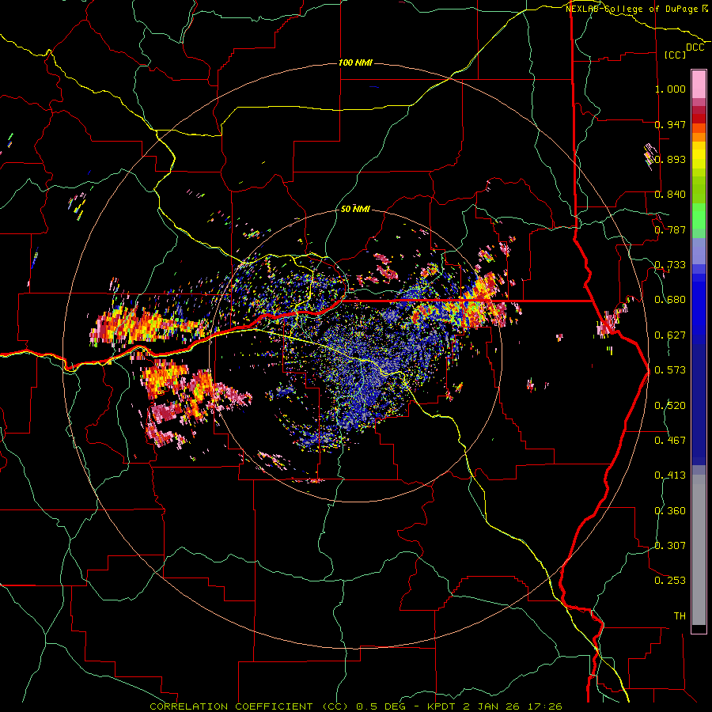Screen dimensions: 712x712
Task: Select the 0.680 scale value
Action: pyautogui.click(x=670, y=300)
